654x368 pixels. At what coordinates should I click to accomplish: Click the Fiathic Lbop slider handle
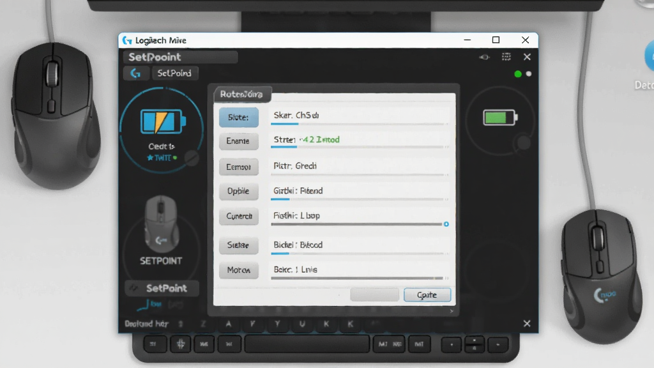pyautogui.click(x=446, y=224)
